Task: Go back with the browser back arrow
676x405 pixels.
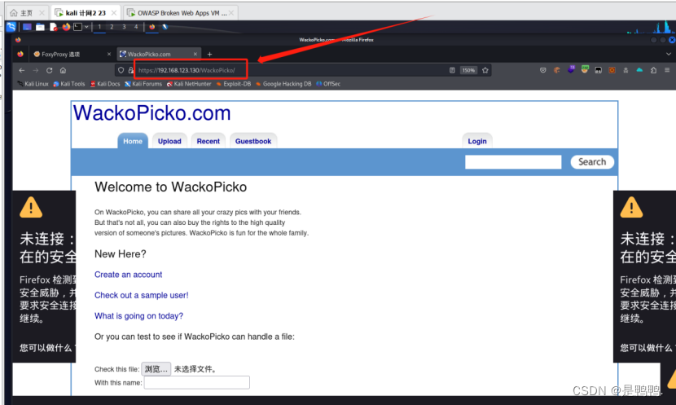Action: [21, 70]
